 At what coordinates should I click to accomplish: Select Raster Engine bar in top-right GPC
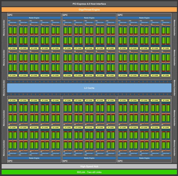click(x=144, y=18)
